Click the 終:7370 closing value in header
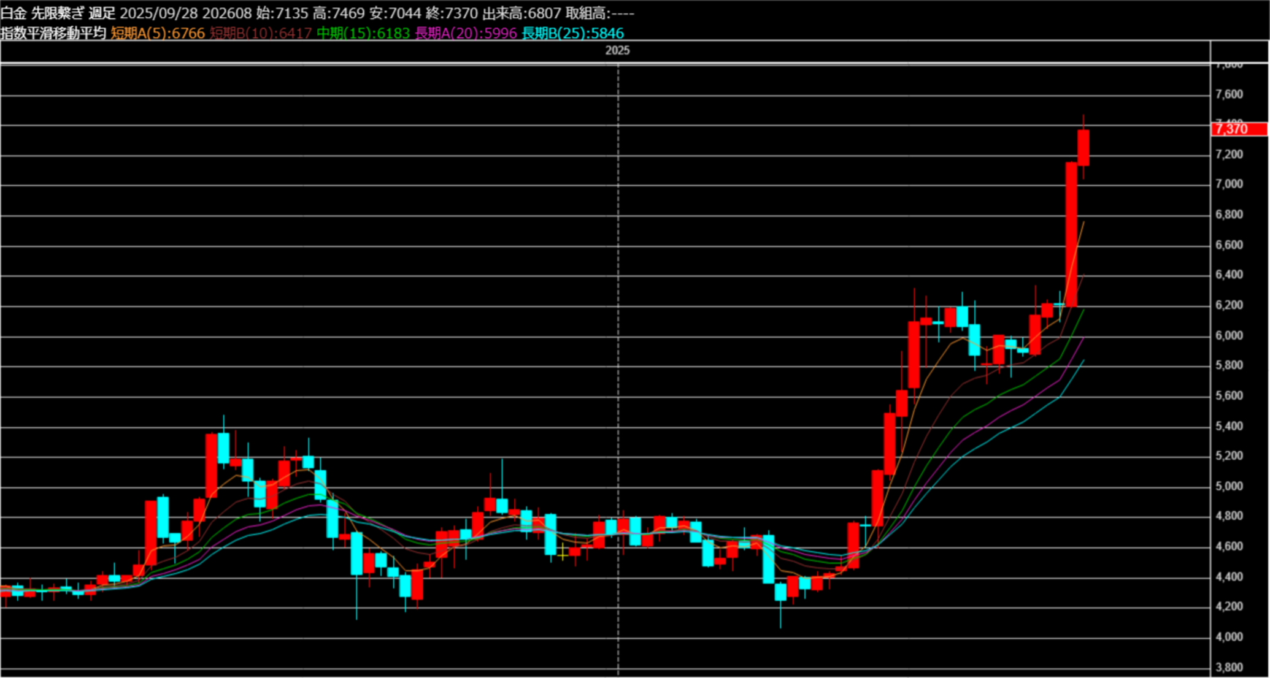The height and width of the screenshot is (678, 1270). coord(452,13)
